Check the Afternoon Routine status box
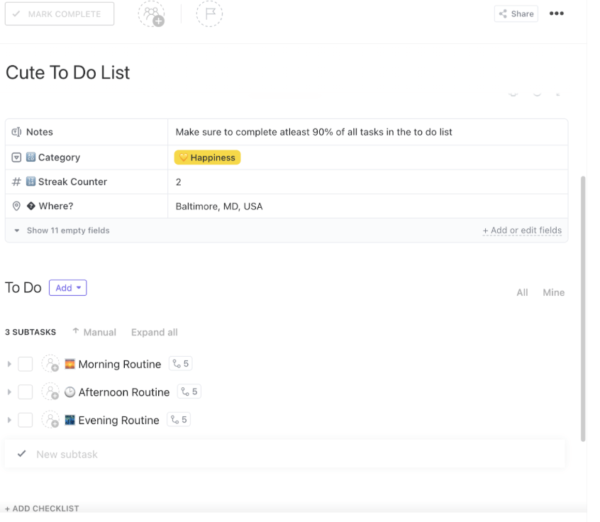Screen dimensions: 600x522 26,391
